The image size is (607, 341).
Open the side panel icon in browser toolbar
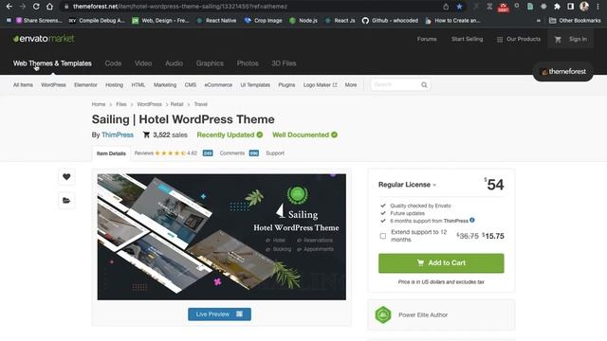[570, 7]
